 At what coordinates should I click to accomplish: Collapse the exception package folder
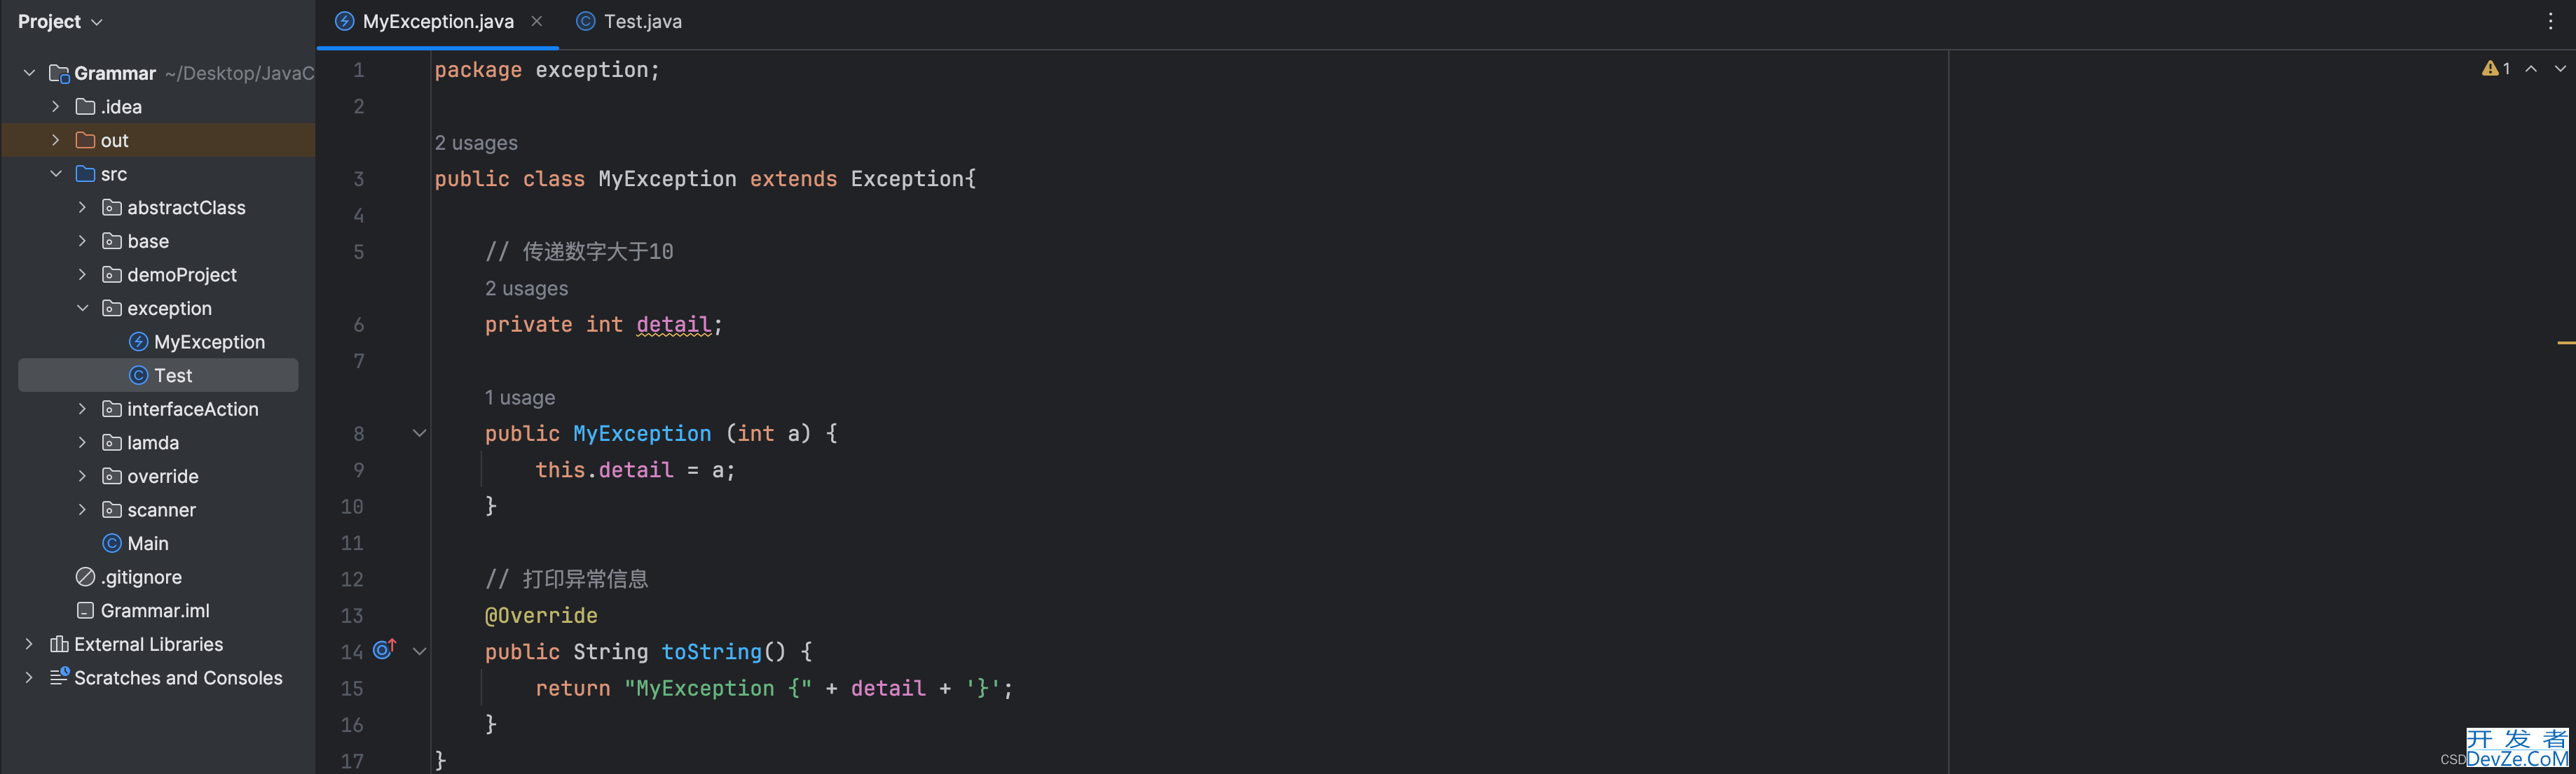(x=83, y=308)
